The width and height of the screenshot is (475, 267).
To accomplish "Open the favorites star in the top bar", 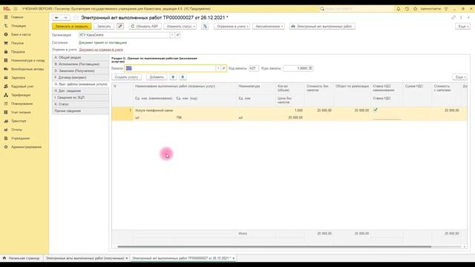I will pyautogui.click(x=416, y=9).
